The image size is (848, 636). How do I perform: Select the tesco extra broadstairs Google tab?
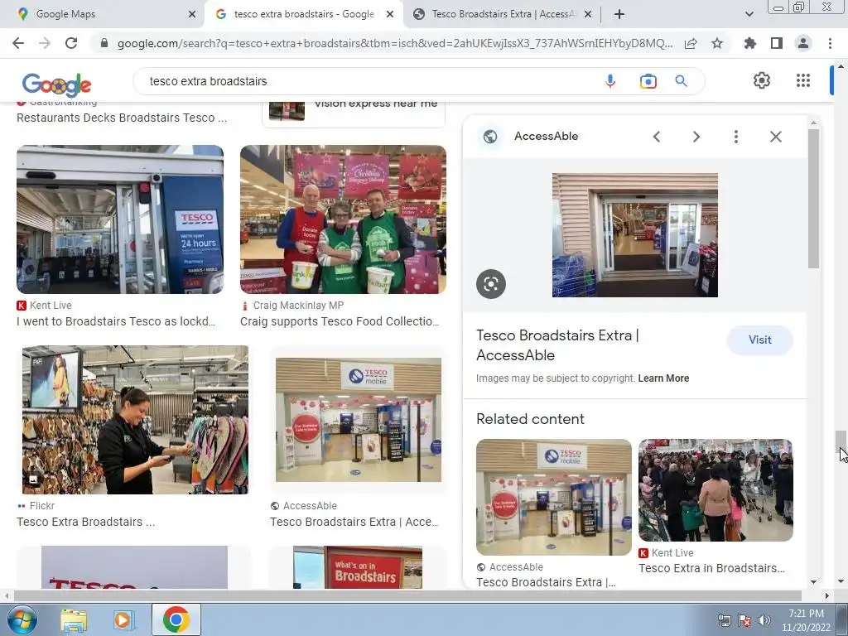[303, 14]
